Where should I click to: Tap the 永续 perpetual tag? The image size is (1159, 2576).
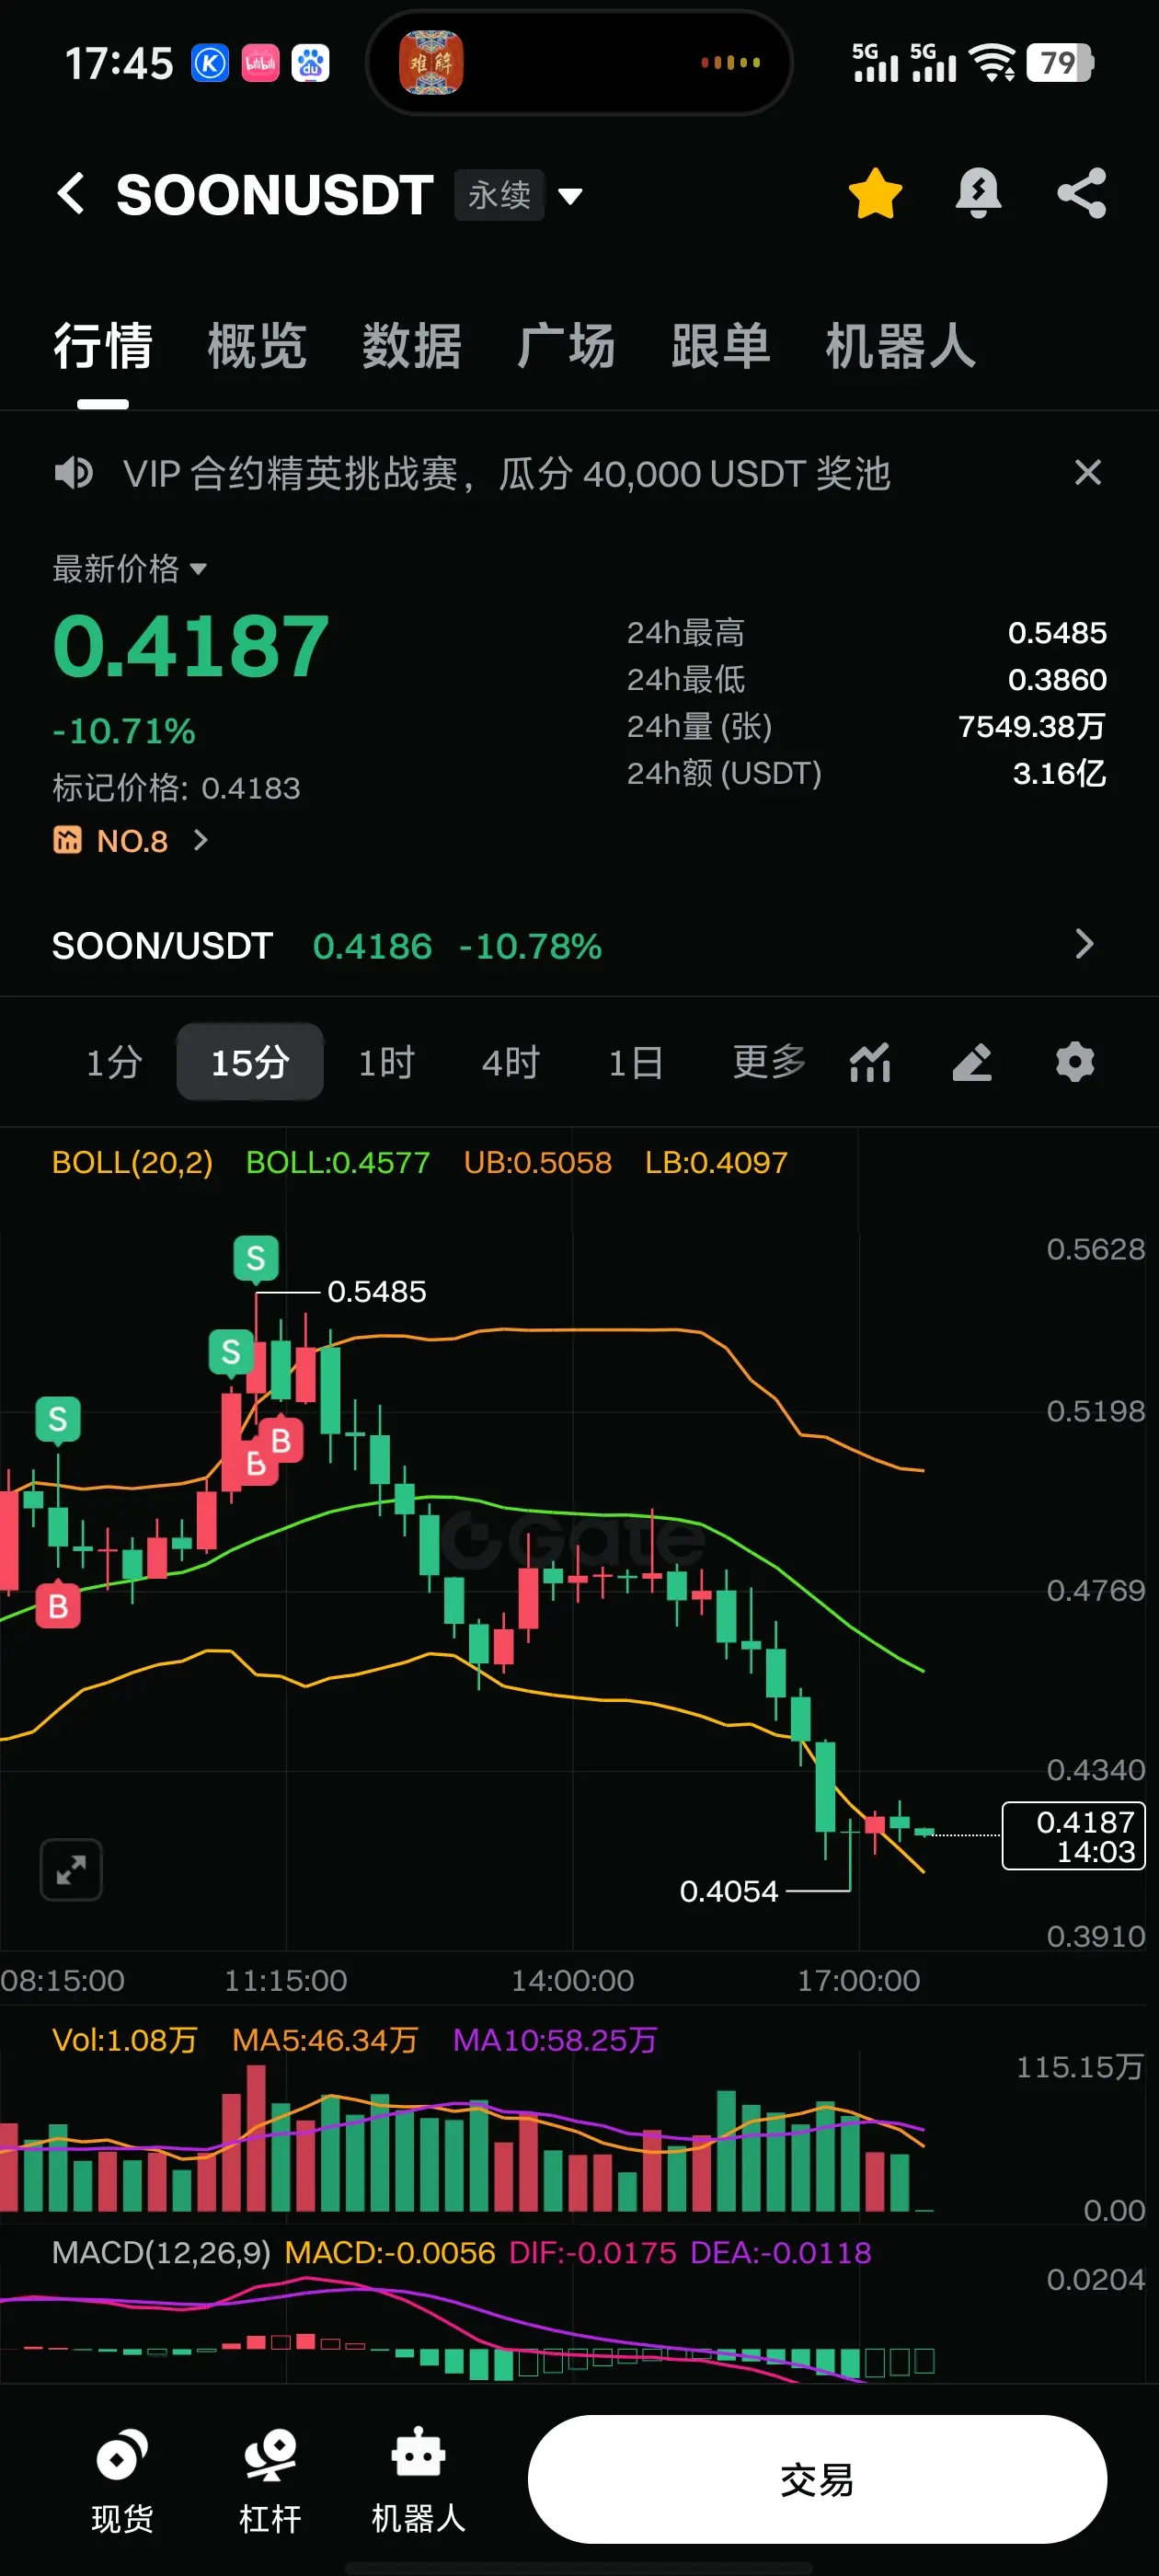click(499, 194)
